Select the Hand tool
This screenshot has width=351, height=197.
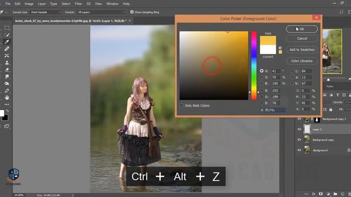7,97
